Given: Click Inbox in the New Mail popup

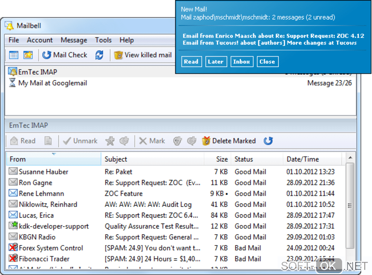Looking at the screenshot, I should click(242, 61).
